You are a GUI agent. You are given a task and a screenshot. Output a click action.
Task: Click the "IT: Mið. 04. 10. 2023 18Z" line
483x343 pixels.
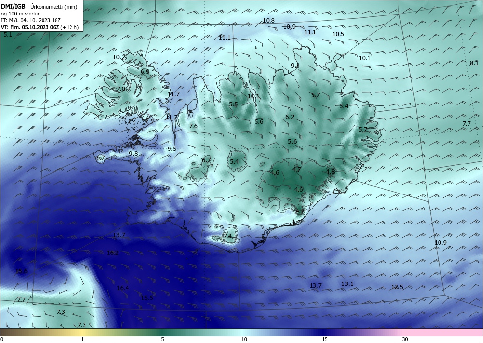tap(31, 20)
